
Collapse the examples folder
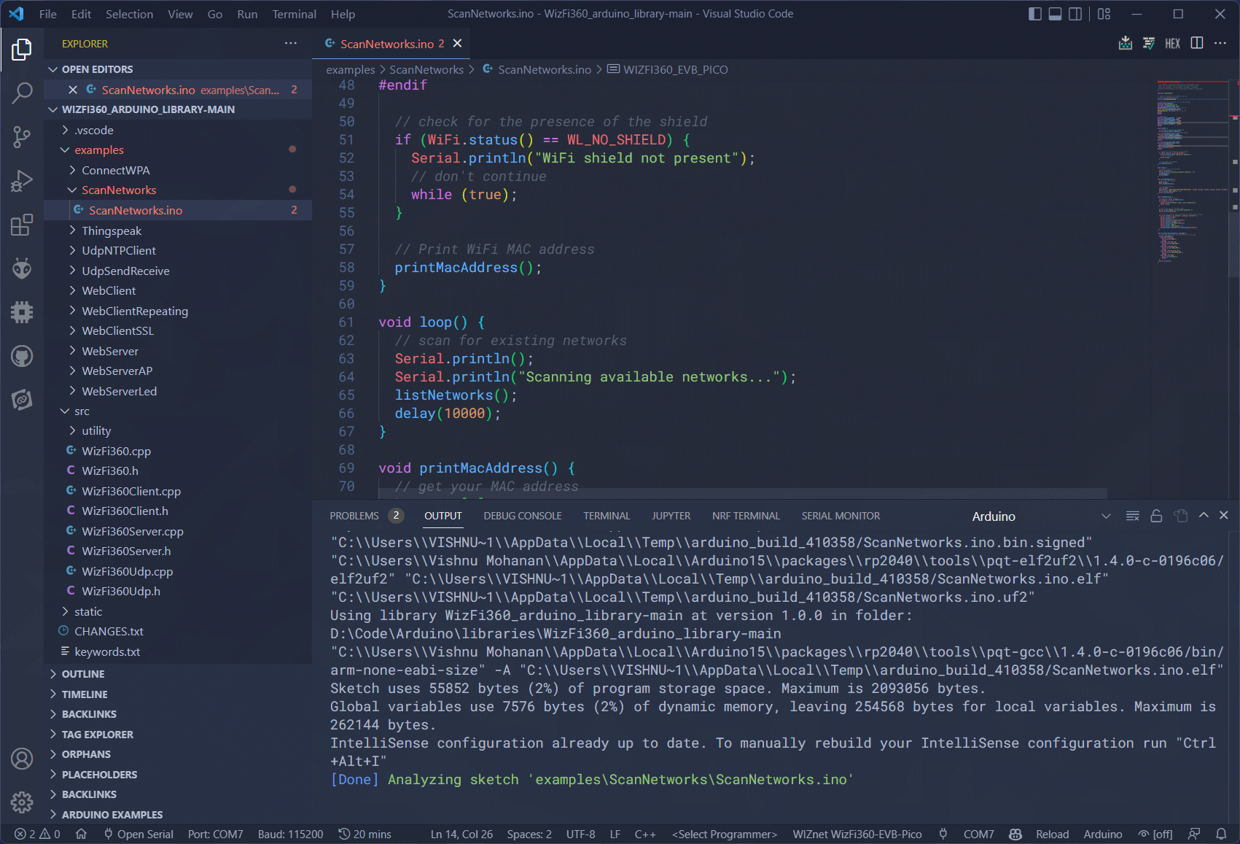click(178, 150)
